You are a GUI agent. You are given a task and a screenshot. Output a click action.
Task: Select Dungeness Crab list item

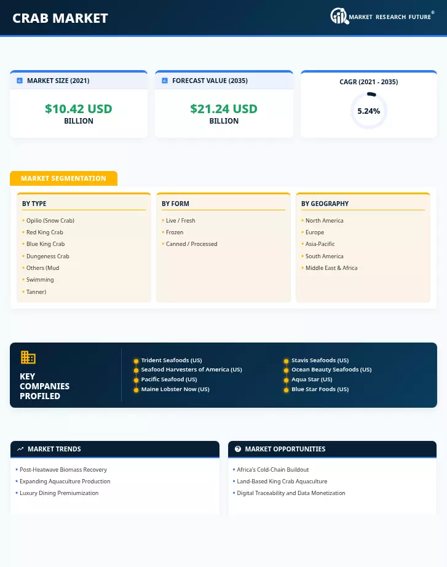click(x=48, y=256)
